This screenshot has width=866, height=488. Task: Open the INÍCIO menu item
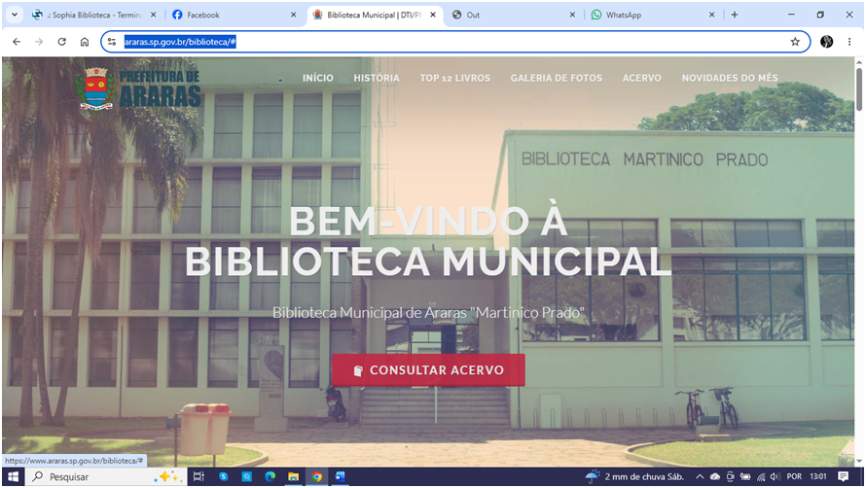pos(317,78)
